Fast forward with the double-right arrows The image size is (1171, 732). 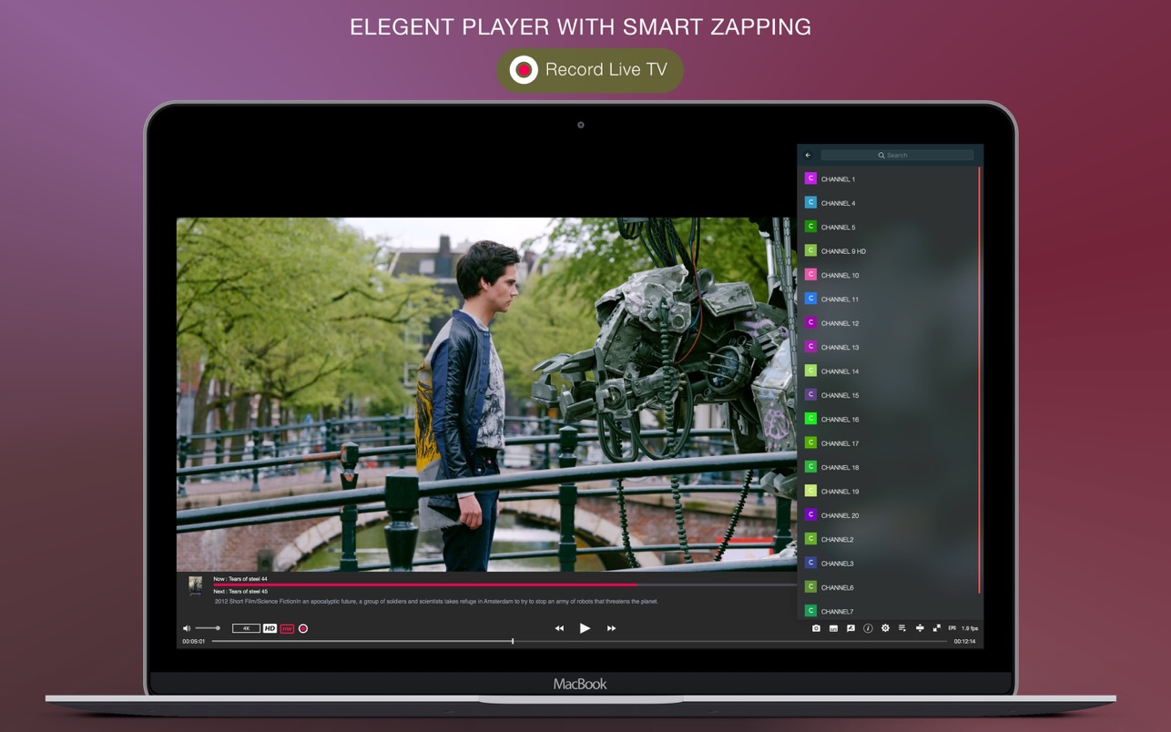click(611, 628)
